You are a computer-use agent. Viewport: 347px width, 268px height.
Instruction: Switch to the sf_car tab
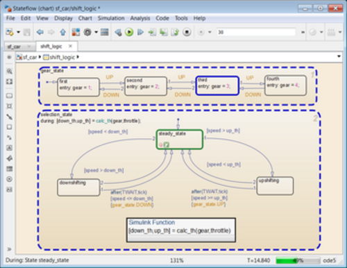coord(15,47)
